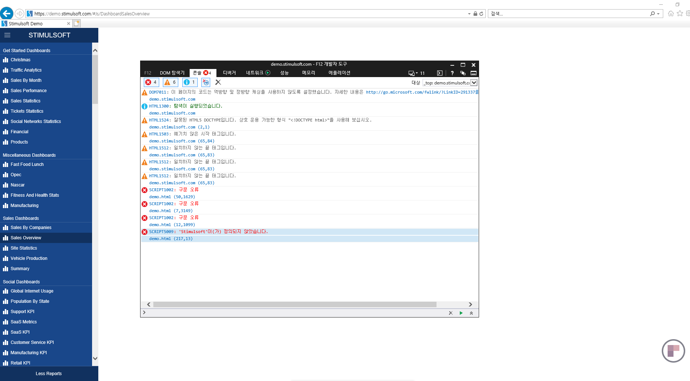The width and height of the screenshot is (690, 381).
Task: Select the SCRIPT5009 Stimulsoft undefined error row
Action: coord(310,235)
